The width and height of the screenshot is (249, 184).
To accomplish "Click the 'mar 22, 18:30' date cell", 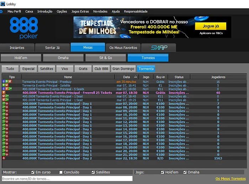I will point(126,158).
